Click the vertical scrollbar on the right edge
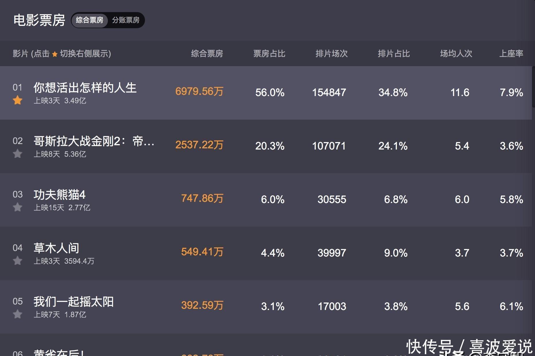The image size is (535, 356). (533, 87)
